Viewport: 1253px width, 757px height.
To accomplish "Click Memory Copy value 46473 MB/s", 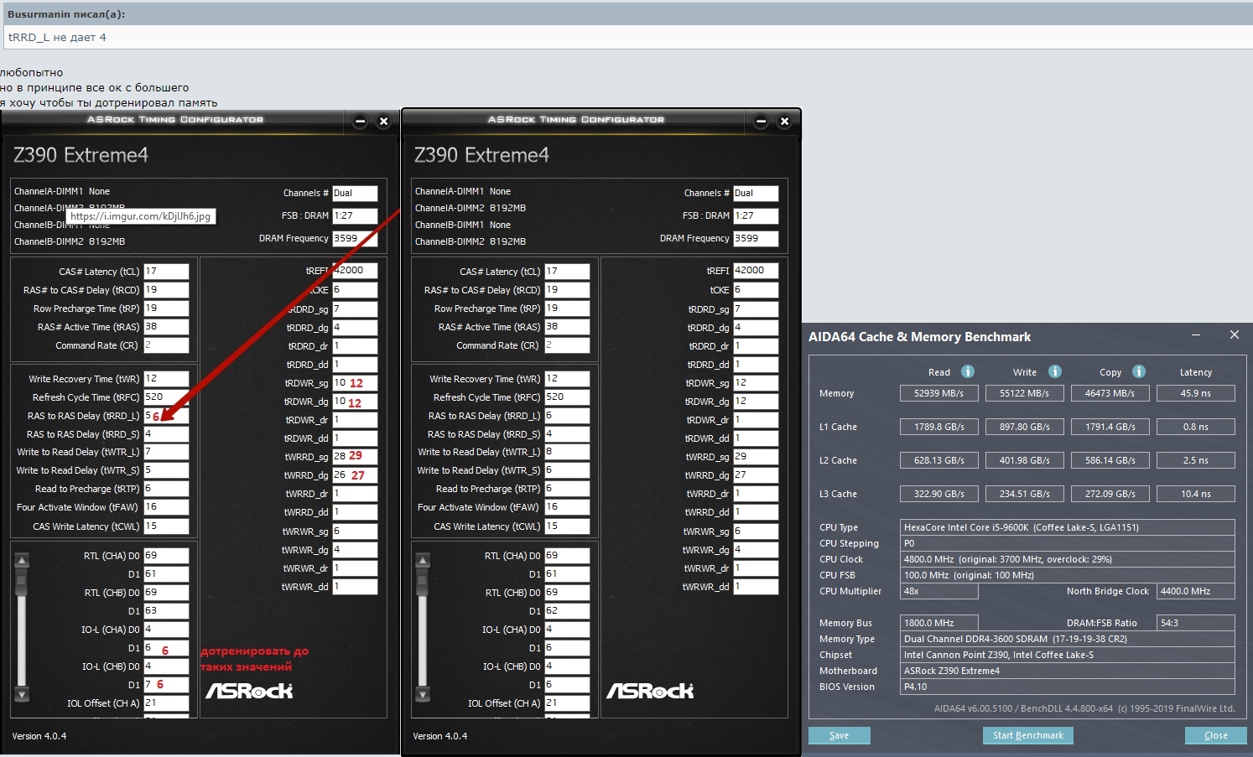I will pos(1110,393).
